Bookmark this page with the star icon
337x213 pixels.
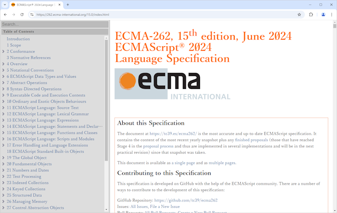click(x=299, y=15)
